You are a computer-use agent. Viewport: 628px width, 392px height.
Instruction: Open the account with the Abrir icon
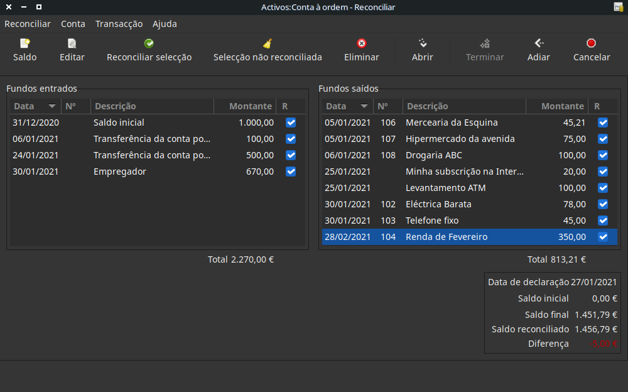pos(422,44)
